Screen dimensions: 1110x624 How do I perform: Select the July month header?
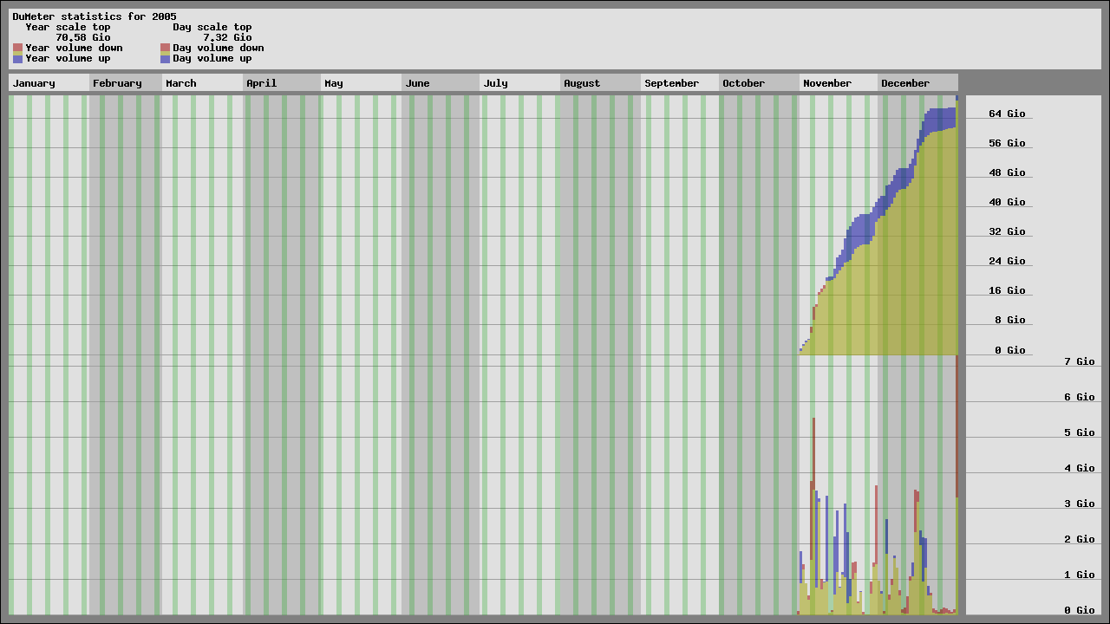tap(519, 83)
